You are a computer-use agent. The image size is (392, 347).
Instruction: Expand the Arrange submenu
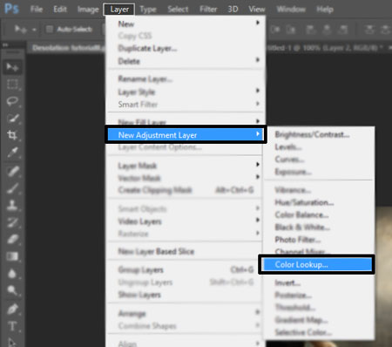[186, 313]
